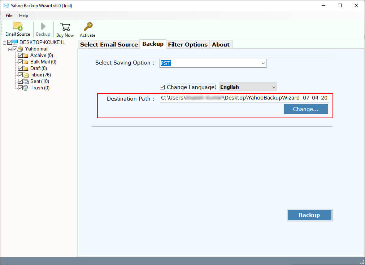Select the Backup tab
This screenshot has height=265, width=365.
pyautogui.click(x=153, y=44)
